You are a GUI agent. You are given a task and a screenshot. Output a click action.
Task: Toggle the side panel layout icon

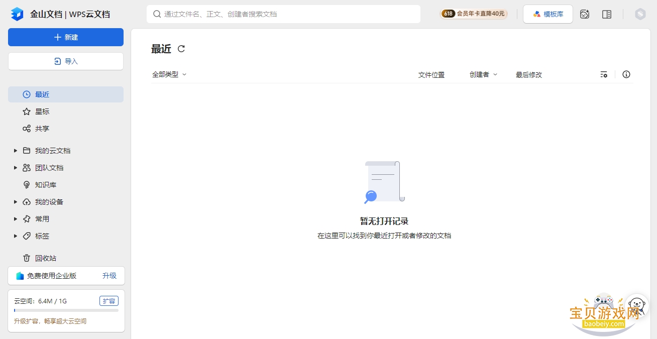pos(607,14)
